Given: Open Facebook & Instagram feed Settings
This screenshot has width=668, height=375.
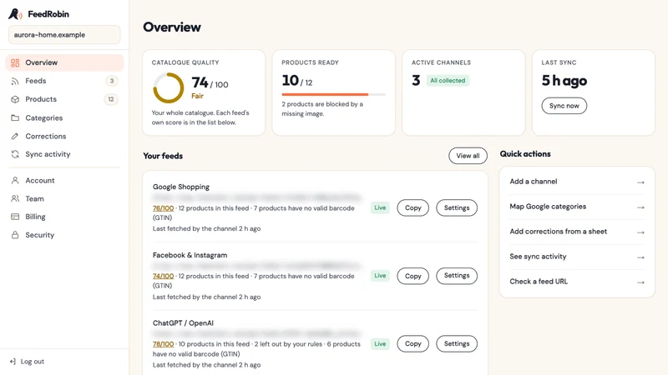Looking at the screenshot, I should (457, 276).
